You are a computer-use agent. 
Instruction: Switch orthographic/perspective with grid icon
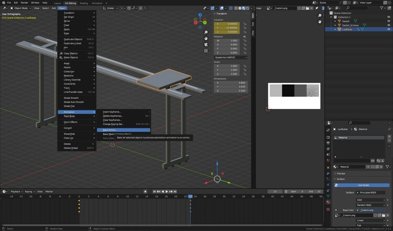(x=206, y=50)
